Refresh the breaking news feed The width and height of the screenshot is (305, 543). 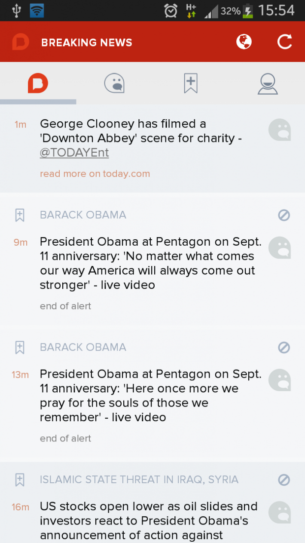click(x=284, y=42)
